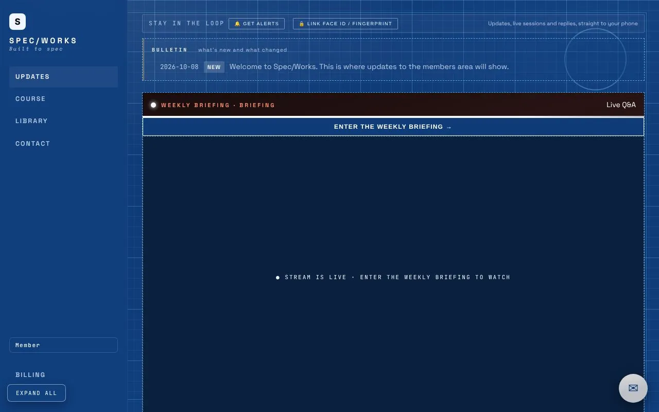Click the Weekly Briefing · Briefing header

pyautogui.click(x=218, y=105)
